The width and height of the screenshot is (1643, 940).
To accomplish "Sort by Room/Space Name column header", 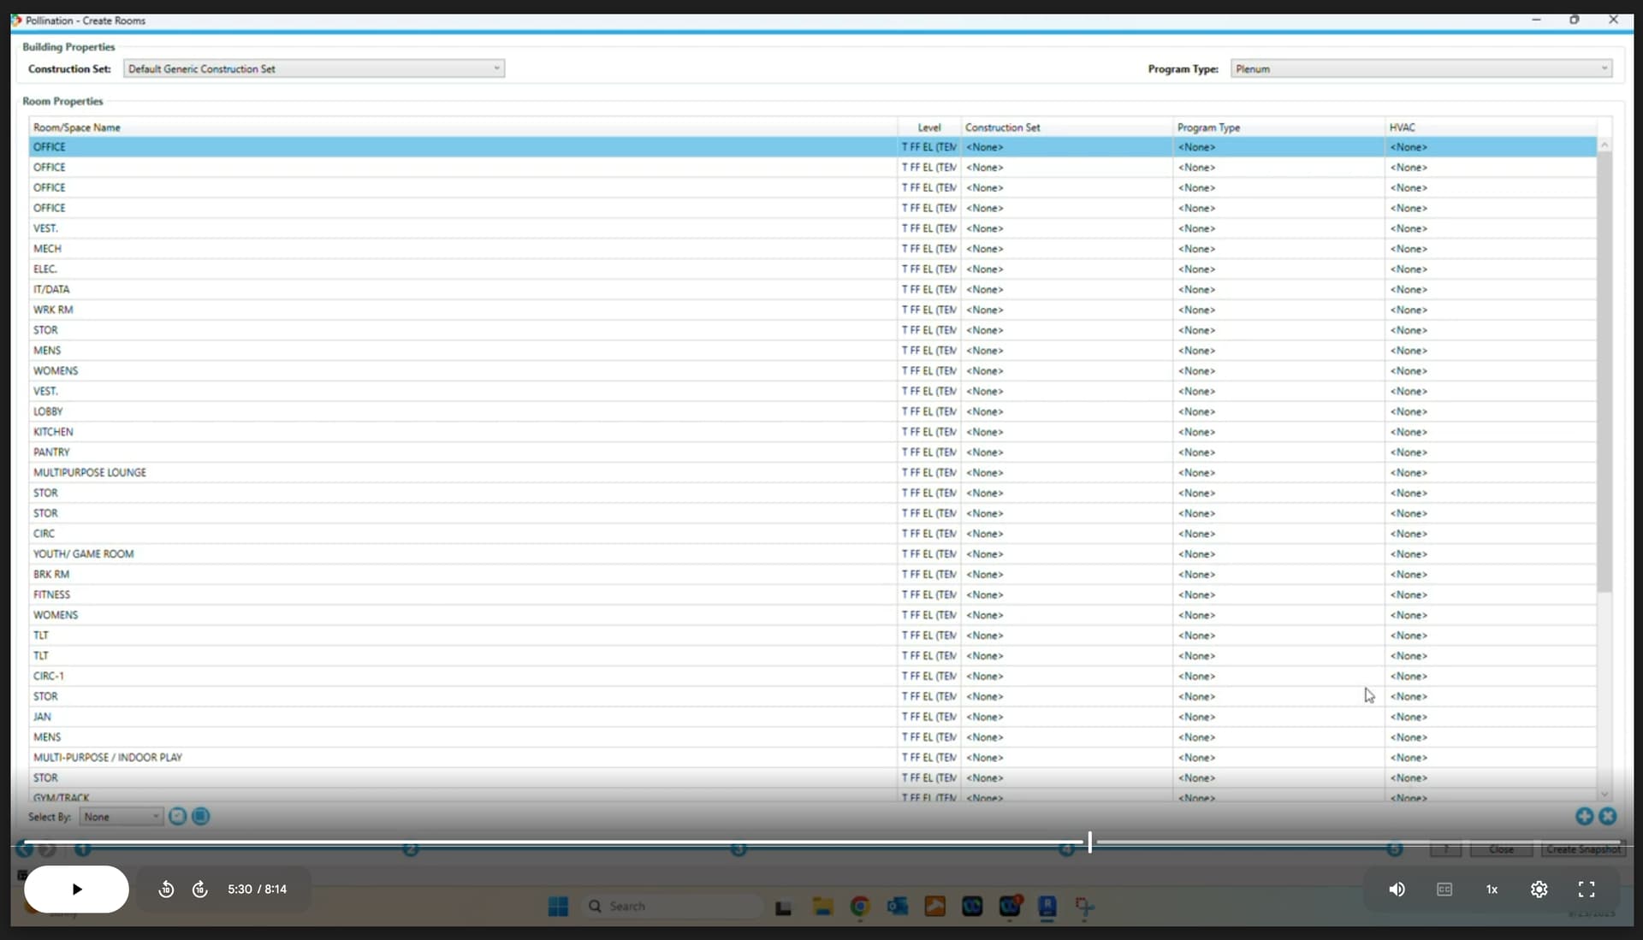I will point(77,127).
